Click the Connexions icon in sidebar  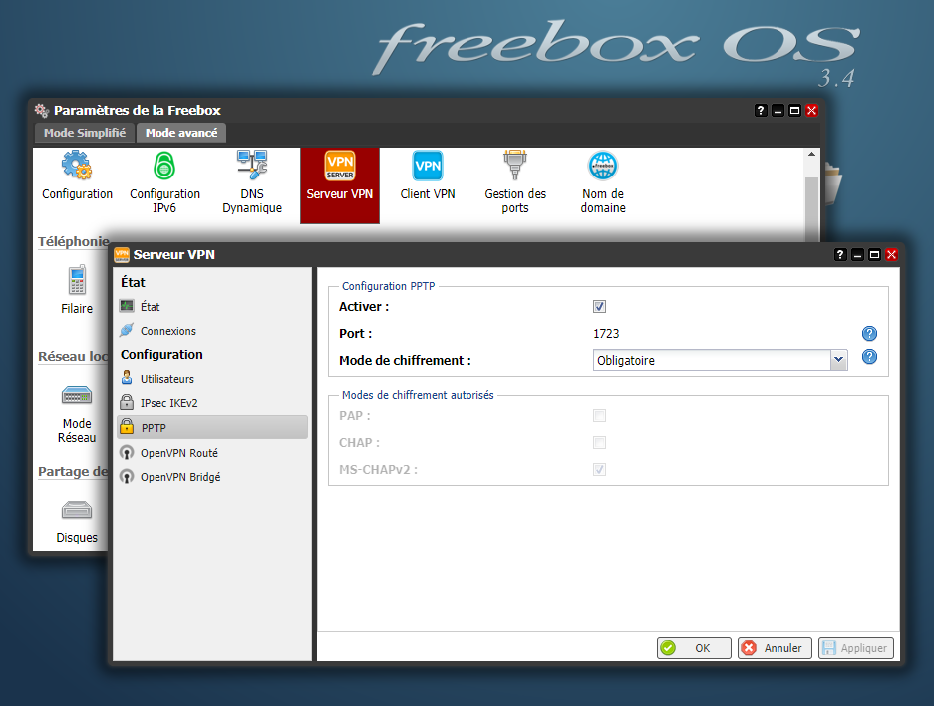(x=127, y=331)
